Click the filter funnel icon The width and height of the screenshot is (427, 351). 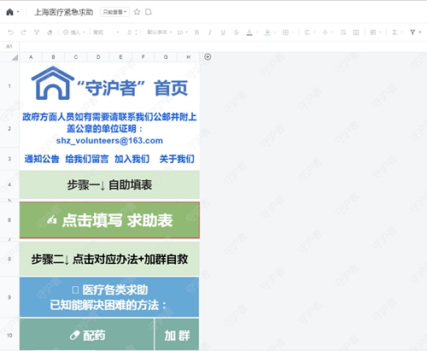tap(412, 32)
